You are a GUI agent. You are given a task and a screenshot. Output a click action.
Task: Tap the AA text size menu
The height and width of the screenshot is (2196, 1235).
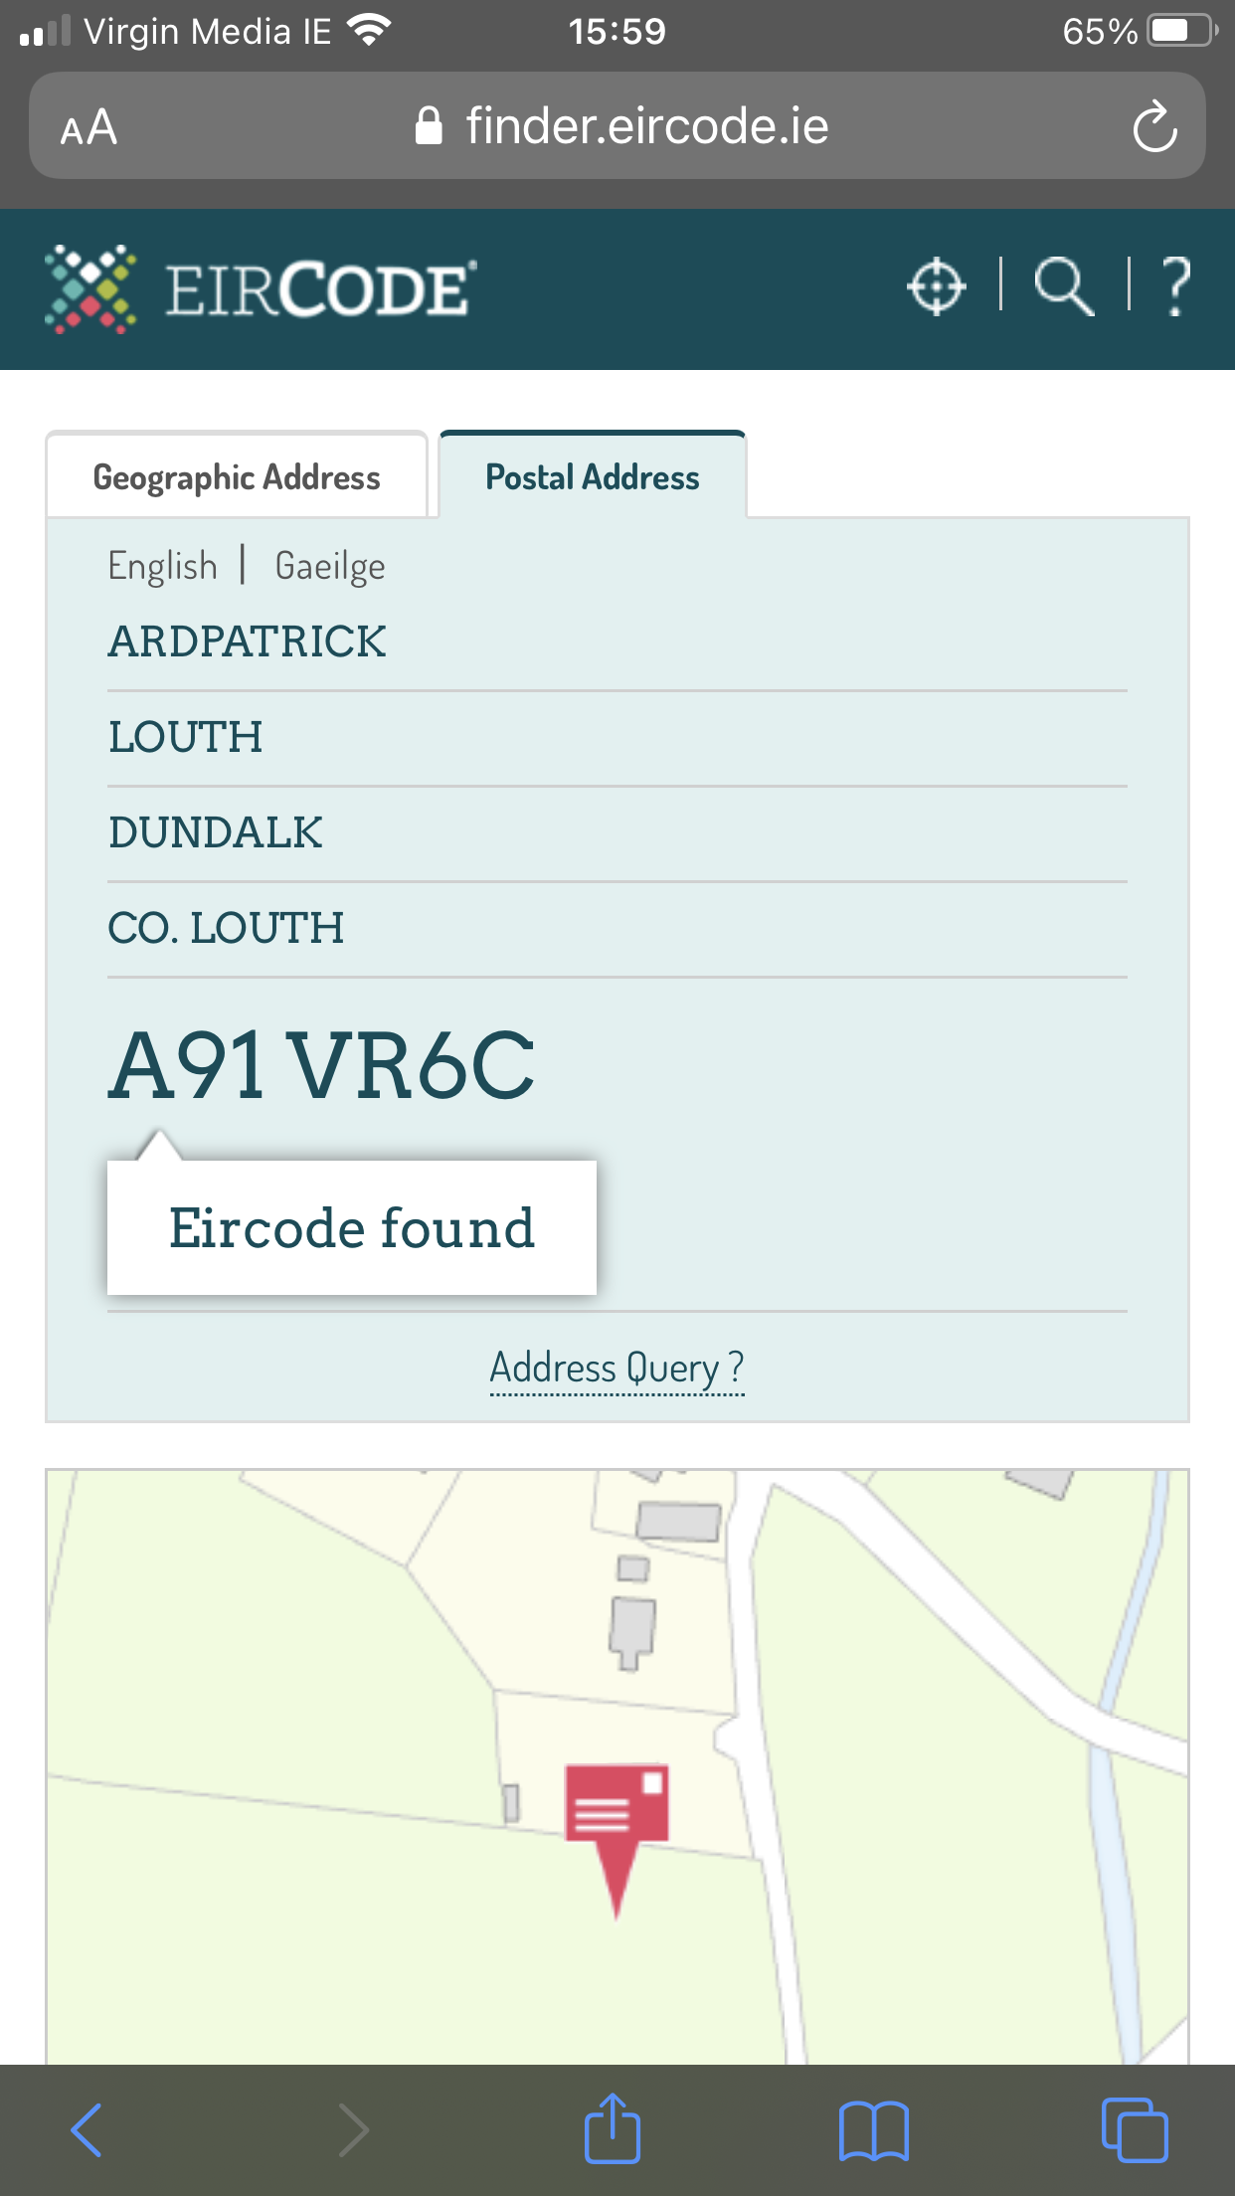pyautogui.click(x=88, y=127)
